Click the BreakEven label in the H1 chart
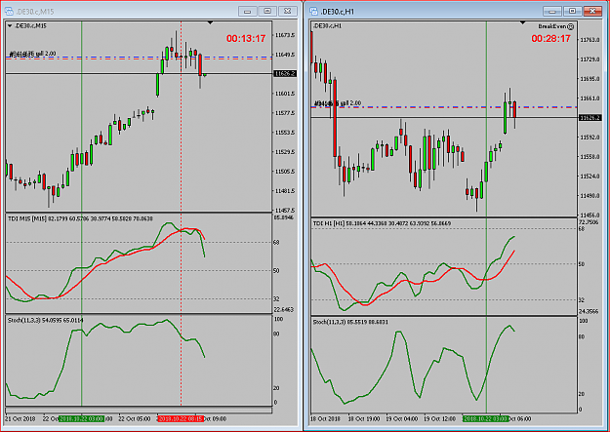Viewport: 610px width, 432px height. tap(552, 26)
